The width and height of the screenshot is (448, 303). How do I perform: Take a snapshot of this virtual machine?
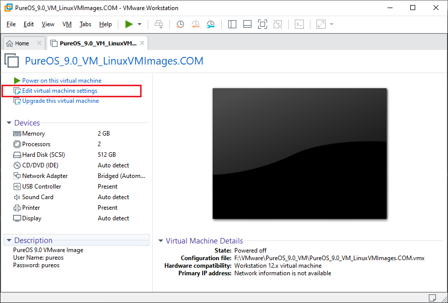pos(180,24)
